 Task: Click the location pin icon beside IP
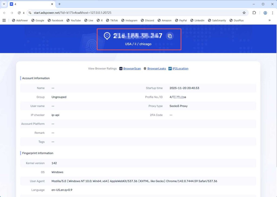[107, 36]
